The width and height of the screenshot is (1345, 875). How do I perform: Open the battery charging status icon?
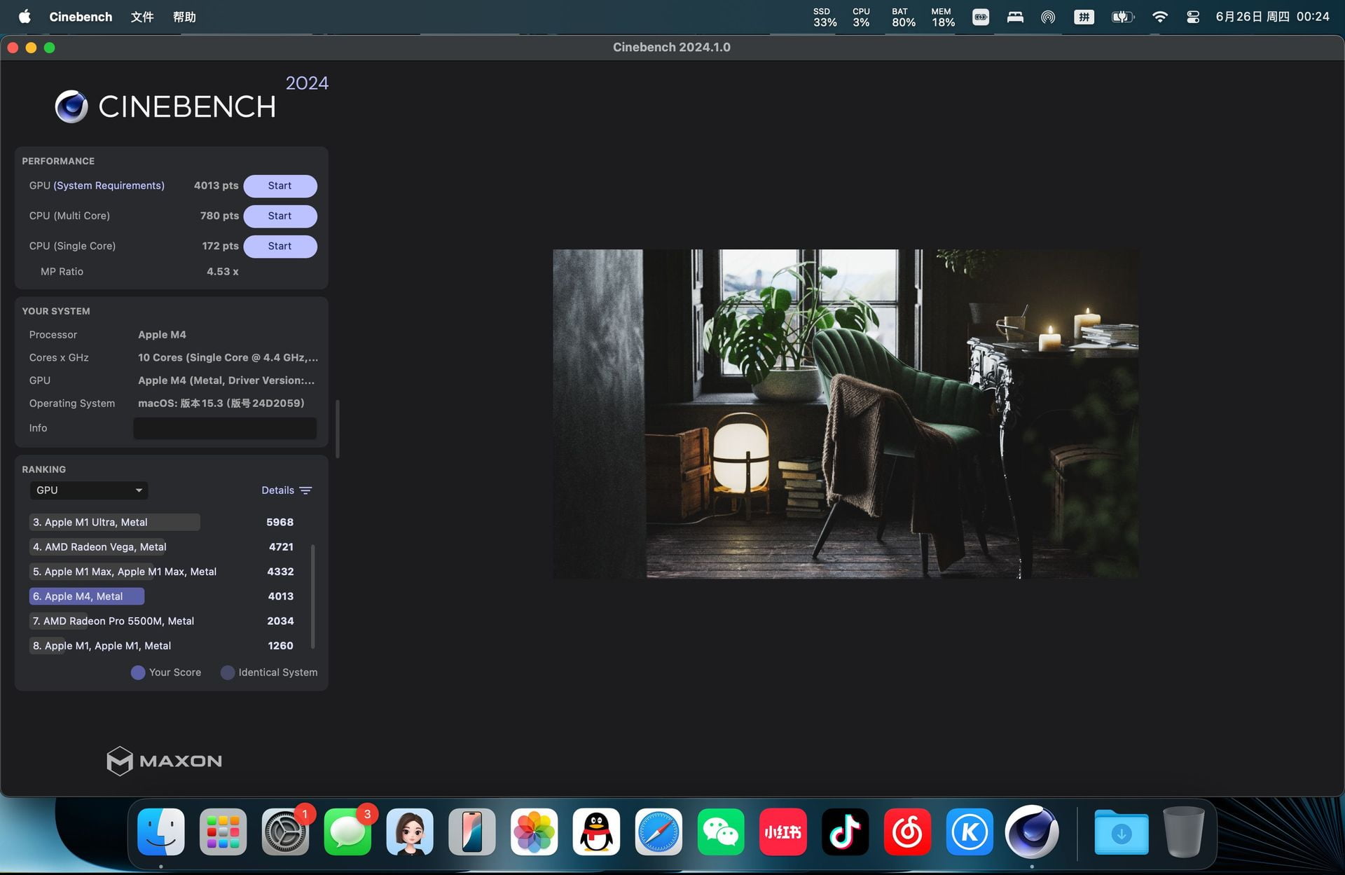[1122, 17]
